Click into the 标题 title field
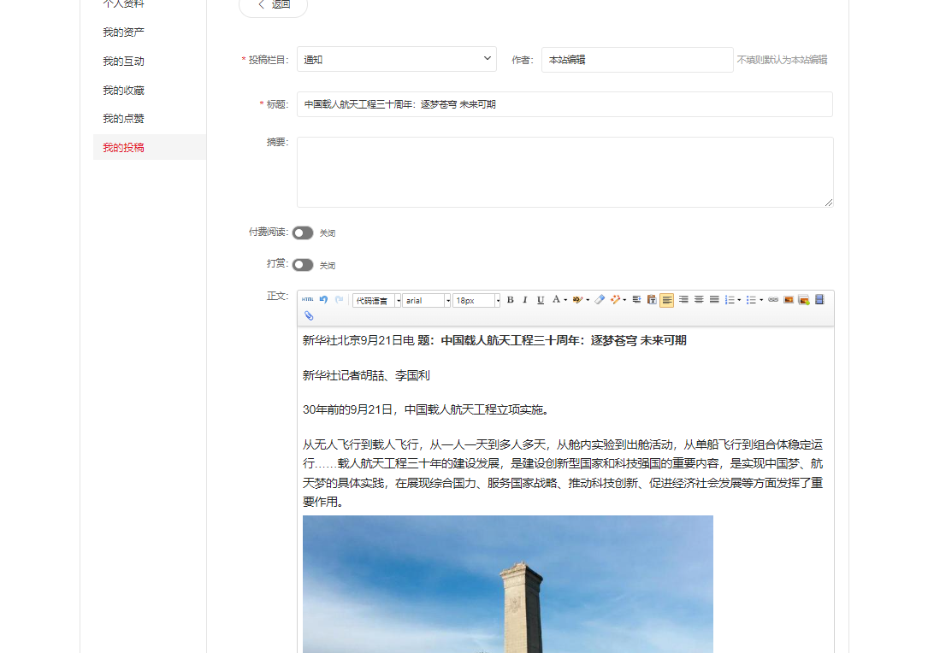 coord(565,104)
